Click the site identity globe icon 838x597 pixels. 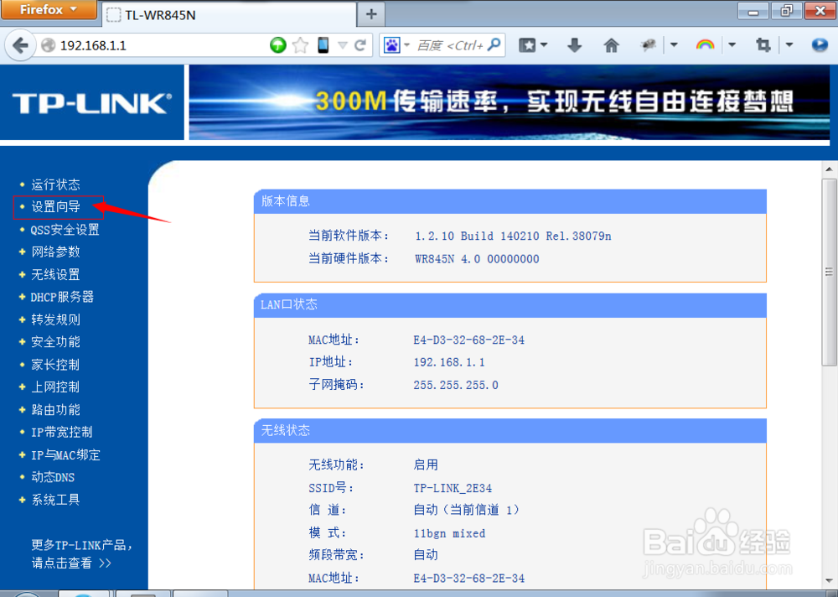(x=48, y=45)
